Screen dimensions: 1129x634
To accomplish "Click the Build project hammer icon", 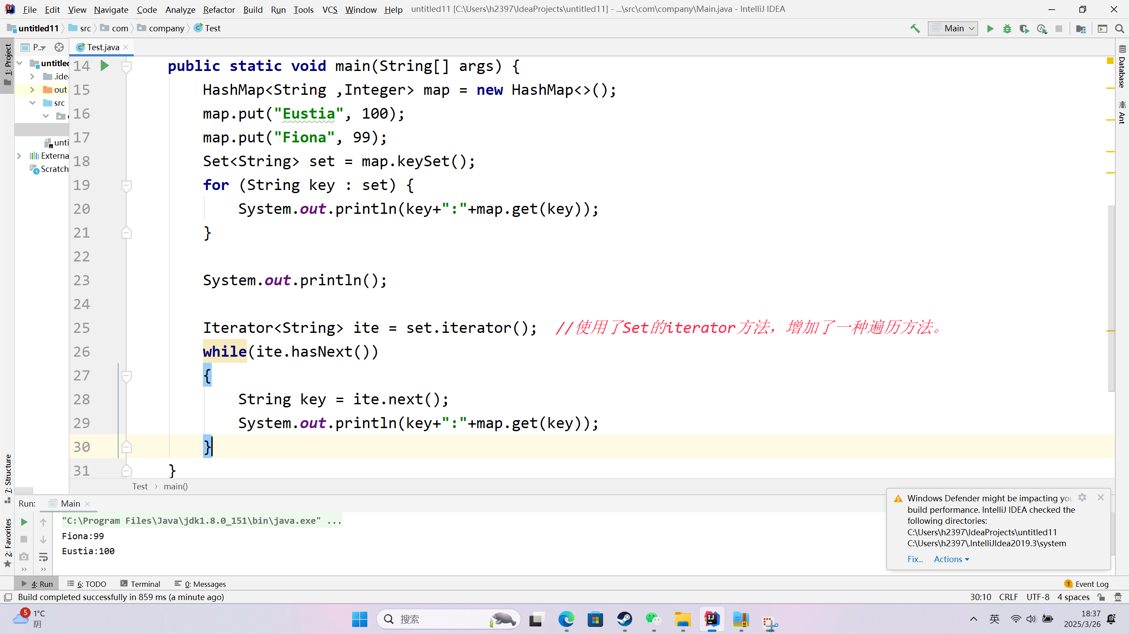I will (x=915, y=29).
